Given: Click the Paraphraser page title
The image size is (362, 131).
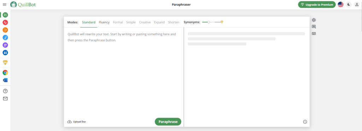Looking at the screenshot, I should [181, 5].
